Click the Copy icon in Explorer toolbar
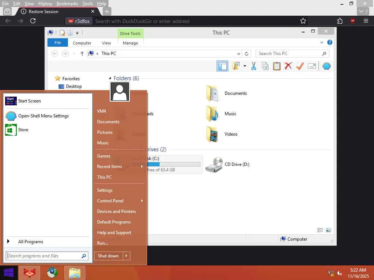 tap(265, 66)
